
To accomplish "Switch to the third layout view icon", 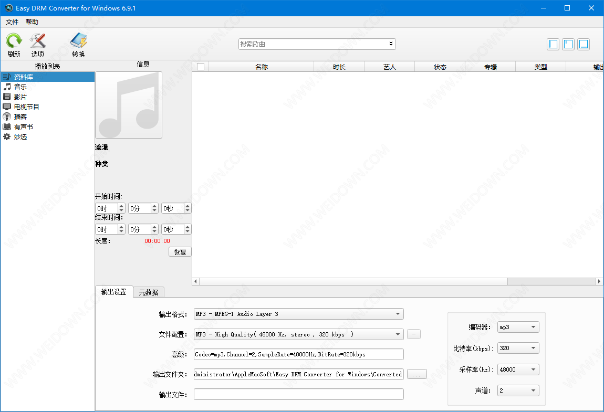I will [584, 44].
